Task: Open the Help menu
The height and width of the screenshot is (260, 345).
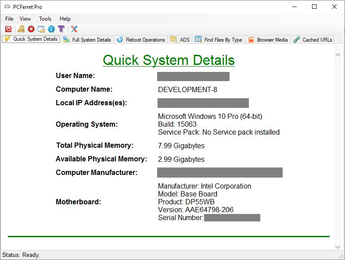Action: [x=65, y=19]
